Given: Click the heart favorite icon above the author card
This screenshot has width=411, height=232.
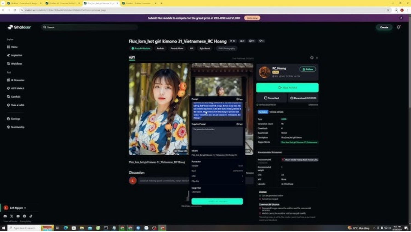Looking at the screenshot, I should pos(312,58).
